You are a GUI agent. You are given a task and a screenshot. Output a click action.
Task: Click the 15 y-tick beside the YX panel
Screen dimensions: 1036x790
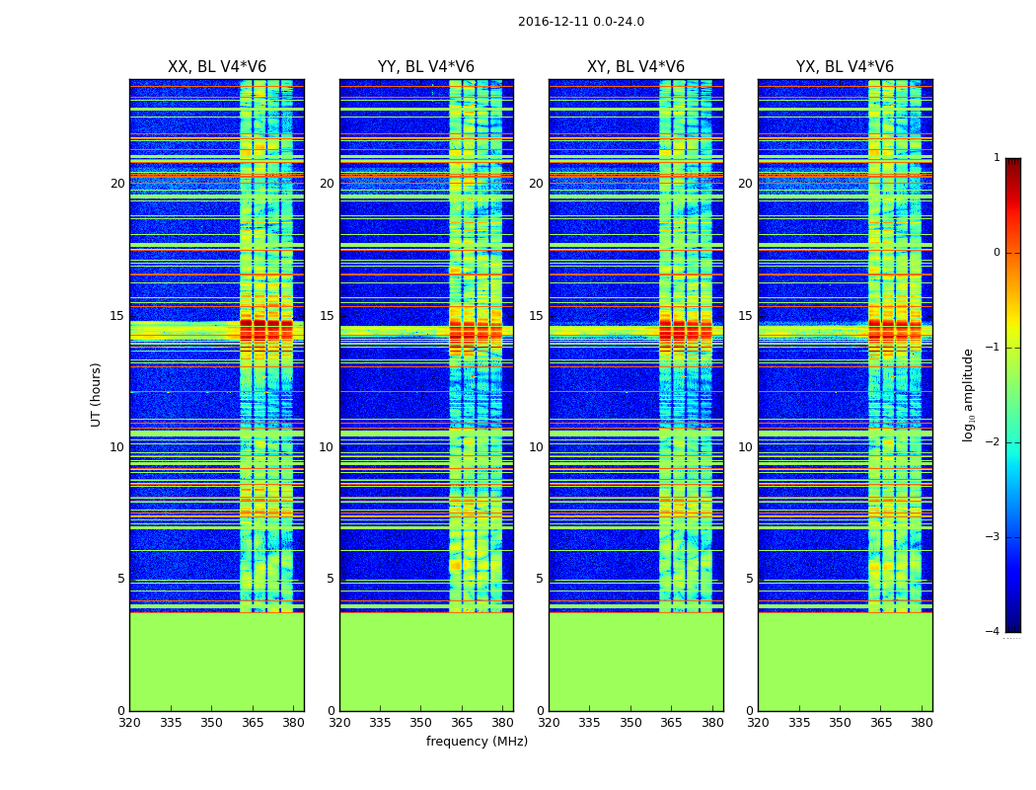tap(749, 316)
